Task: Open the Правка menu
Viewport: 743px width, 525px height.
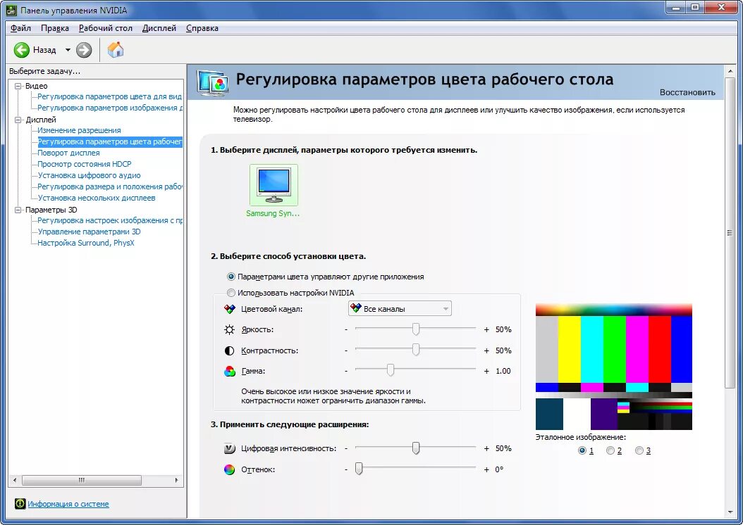Action: click(54, 28)
